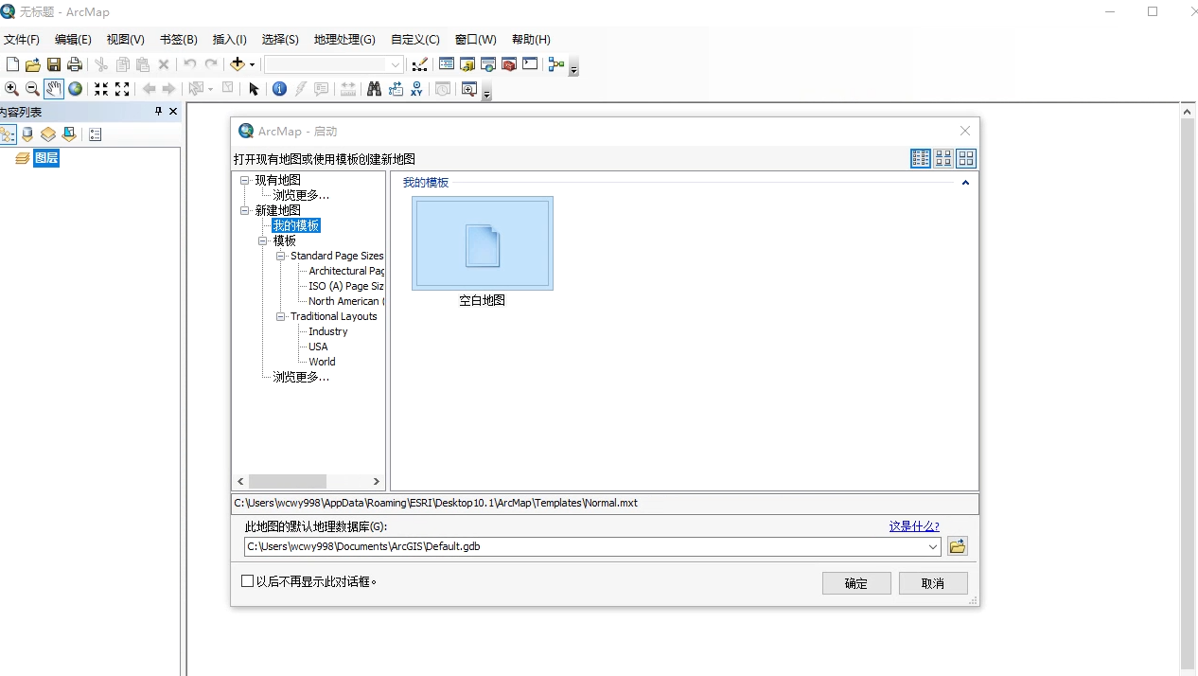Open the 书签(B) menu
The image size is (1198, 676).
pos(179,40)
